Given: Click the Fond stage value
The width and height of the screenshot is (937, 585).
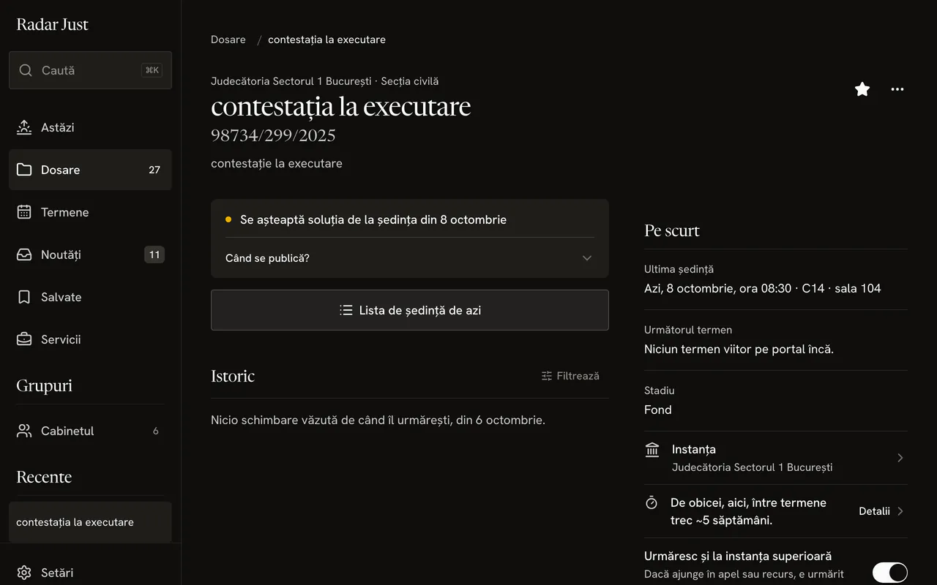Looking at the screenshot, I should pos(658,409).
